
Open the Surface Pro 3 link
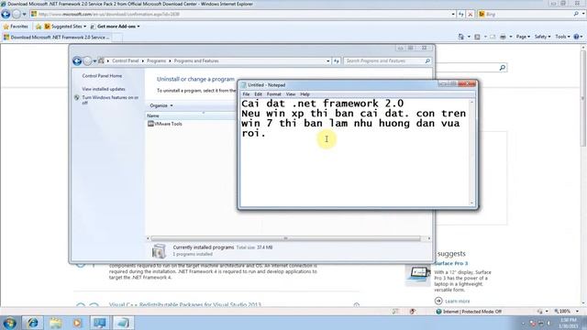pyautogui.click(x=450, y=263)
